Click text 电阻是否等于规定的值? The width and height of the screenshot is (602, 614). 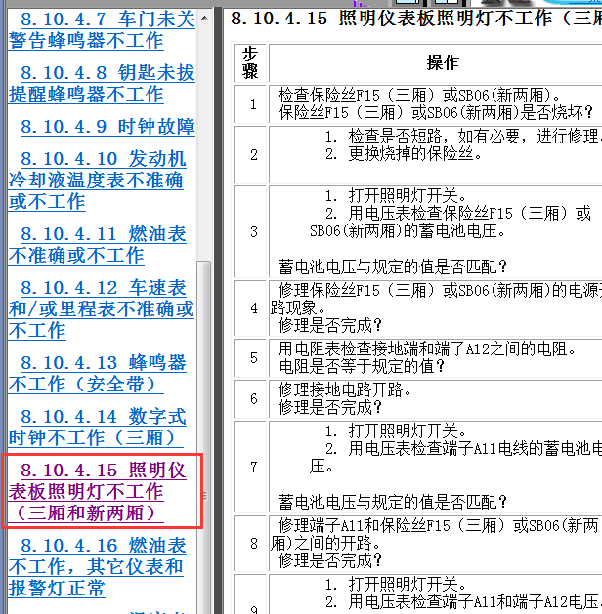362,366
